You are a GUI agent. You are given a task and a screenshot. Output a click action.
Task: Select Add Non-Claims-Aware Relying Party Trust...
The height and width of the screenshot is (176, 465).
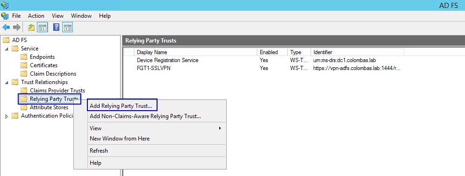(x=145, y=116)
